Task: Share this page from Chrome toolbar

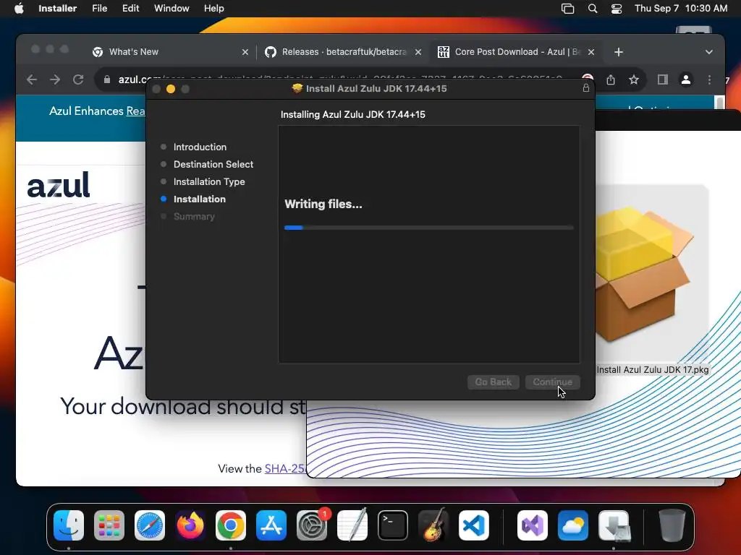Action: pyautogui.click(x=611, y=79)
